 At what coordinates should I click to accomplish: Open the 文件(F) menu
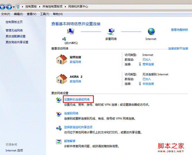[x=6, y=14]
